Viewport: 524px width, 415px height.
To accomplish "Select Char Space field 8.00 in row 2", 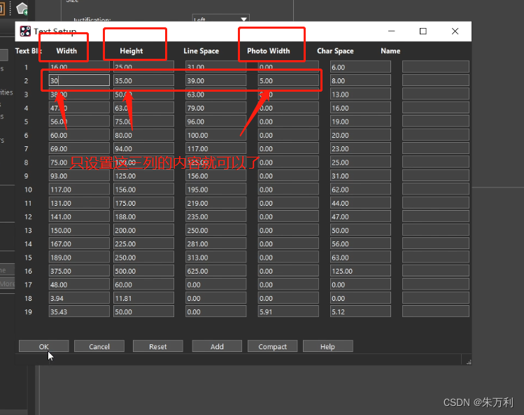I will click(360, 80).
